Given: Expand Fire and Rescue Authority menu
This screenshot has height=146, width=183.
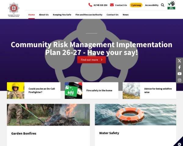Looking at the screenshot, I should click(x=89, y=15).
